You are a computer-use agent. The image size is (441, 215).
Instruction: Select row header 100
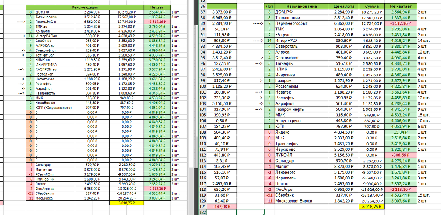202,87
